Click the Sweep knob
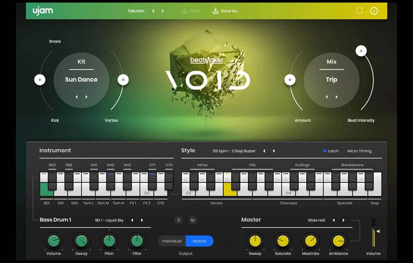Screen dimensions: 413x263 pos(255,241)
